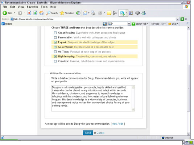Viewport: 194px width, 145px height.
Task: Click the Skype toolbar icon
Action: [122, 13]
